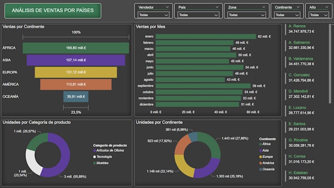Screen dimensions: 334x188
Task: Select África legend swatch in Unidades por Continente
Action: 260,144
